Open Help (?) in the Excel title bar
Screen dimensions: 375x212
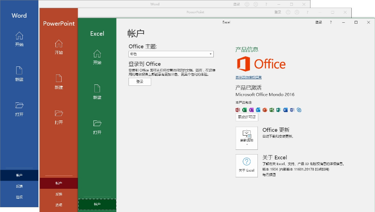click(331, 22)
